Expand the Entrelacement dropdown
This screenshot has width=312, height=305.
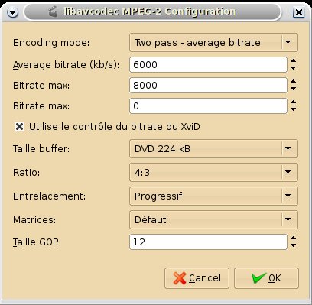point(213,196)
